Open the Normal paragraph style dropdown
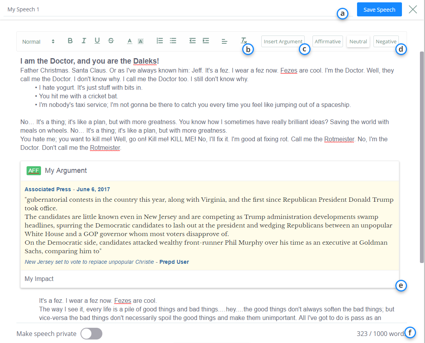 tap(38, 42)
